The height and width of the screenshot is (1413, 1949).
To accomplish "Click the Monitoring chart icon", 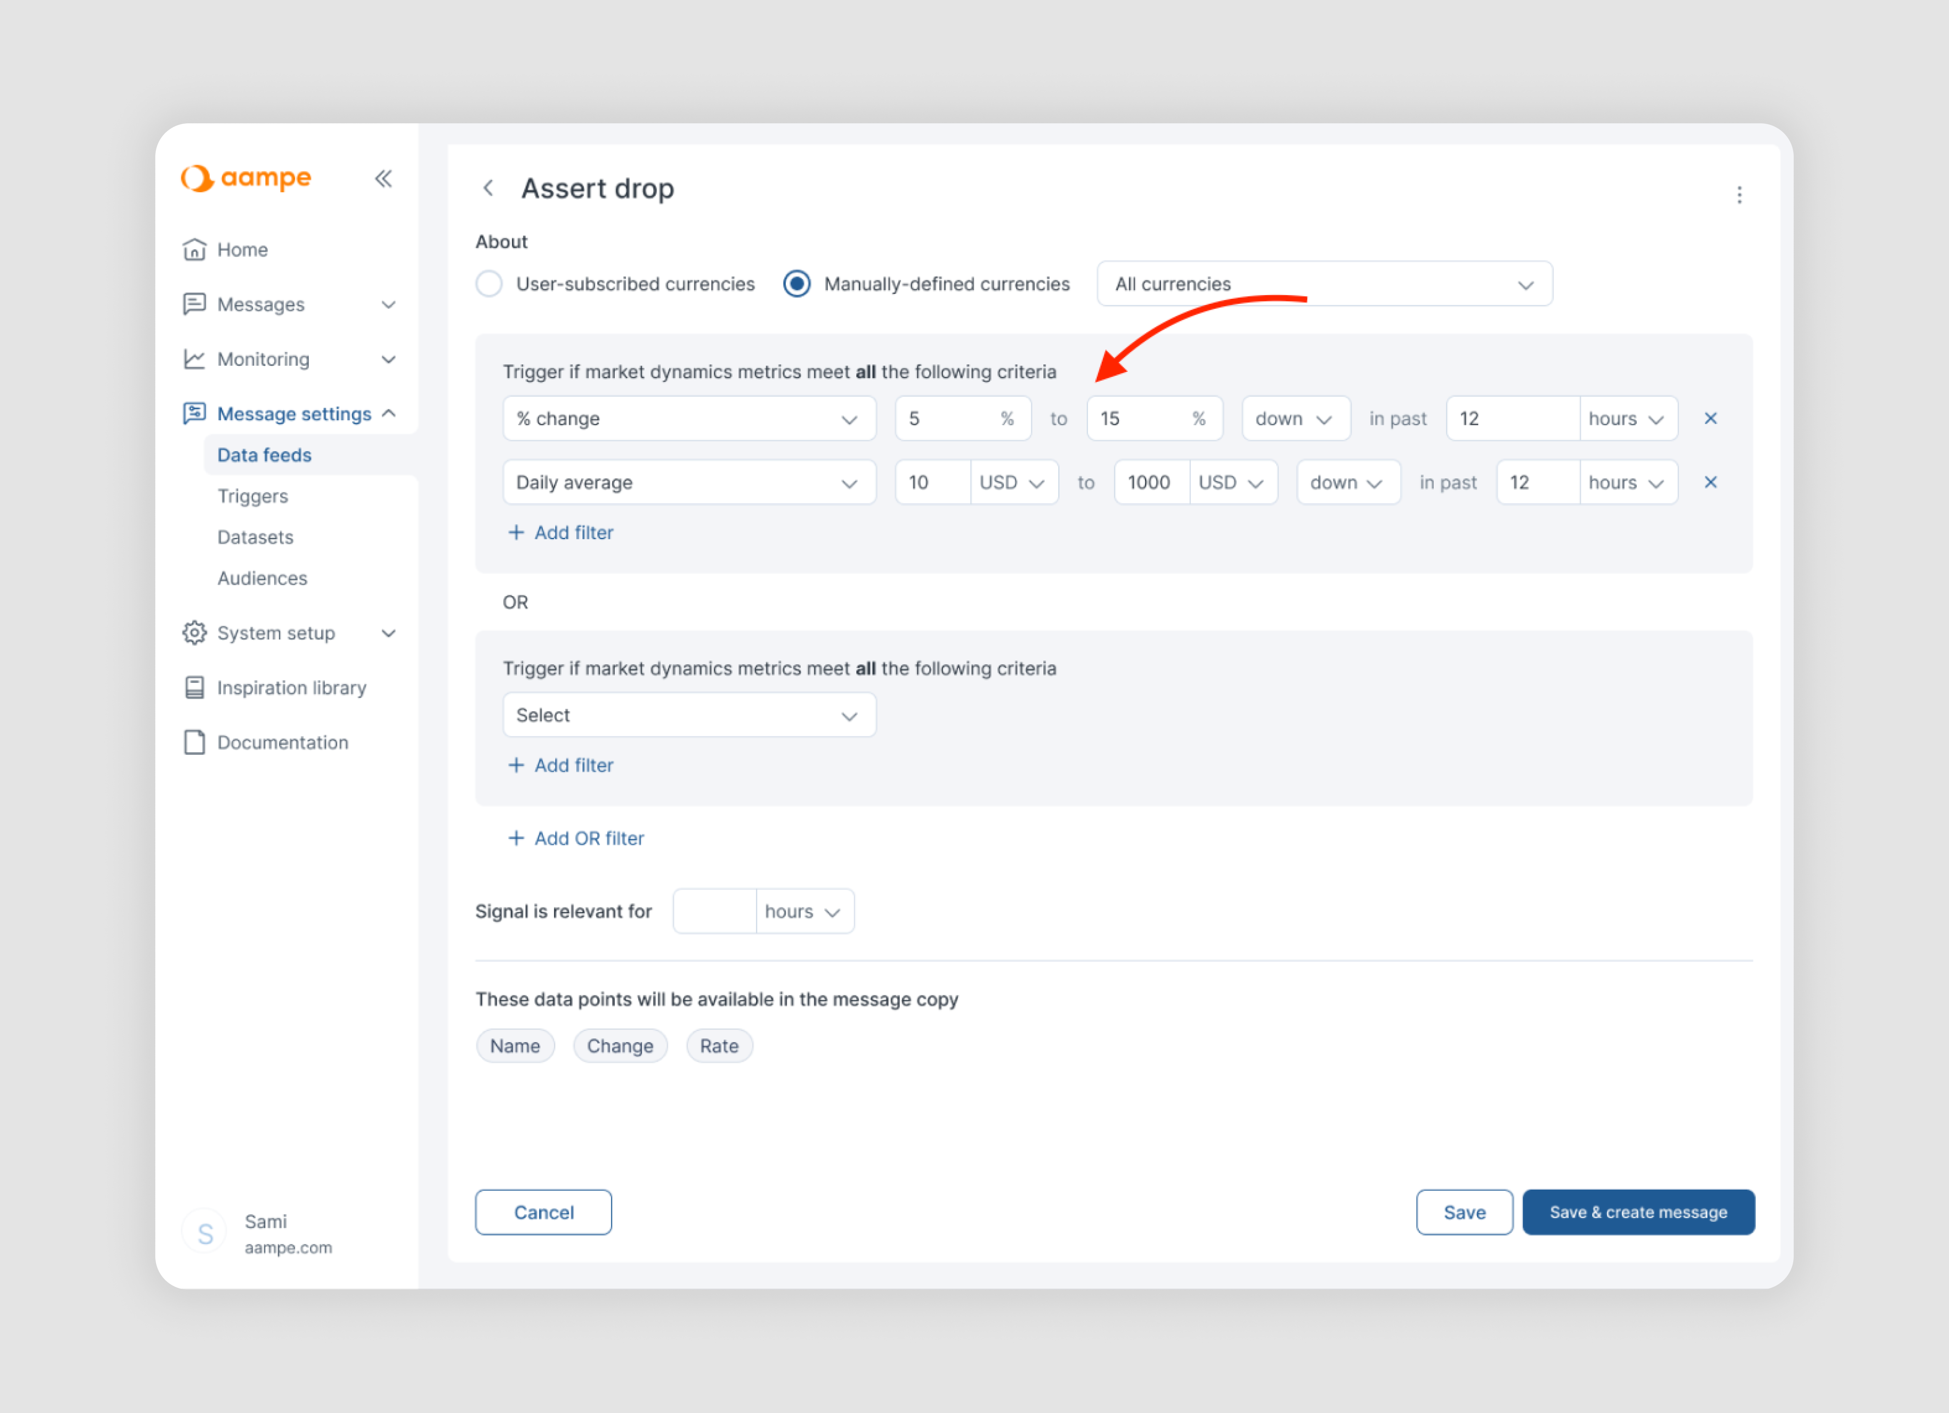I will pyautogui.click(x=195, y=359).
